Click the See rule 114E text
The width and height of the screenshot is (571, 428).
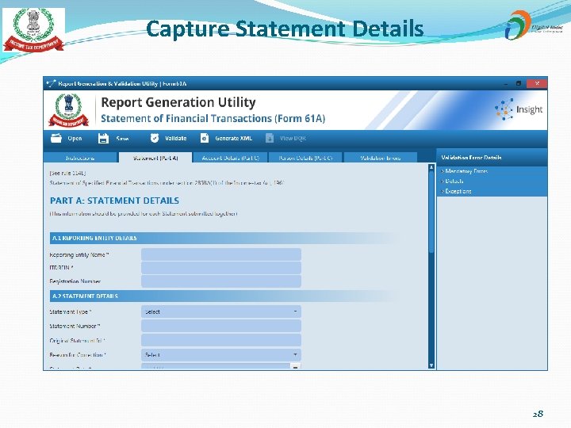coord(67,174)
